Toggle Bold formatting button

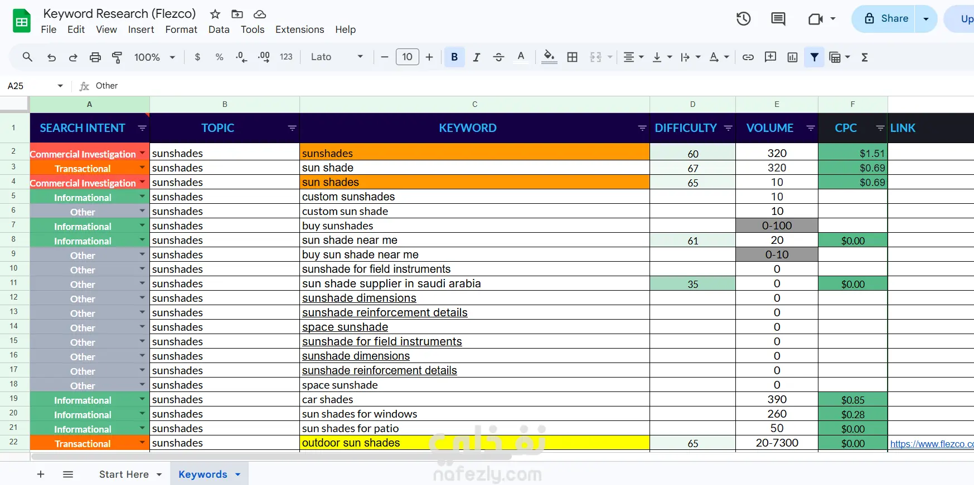(454, 57)
